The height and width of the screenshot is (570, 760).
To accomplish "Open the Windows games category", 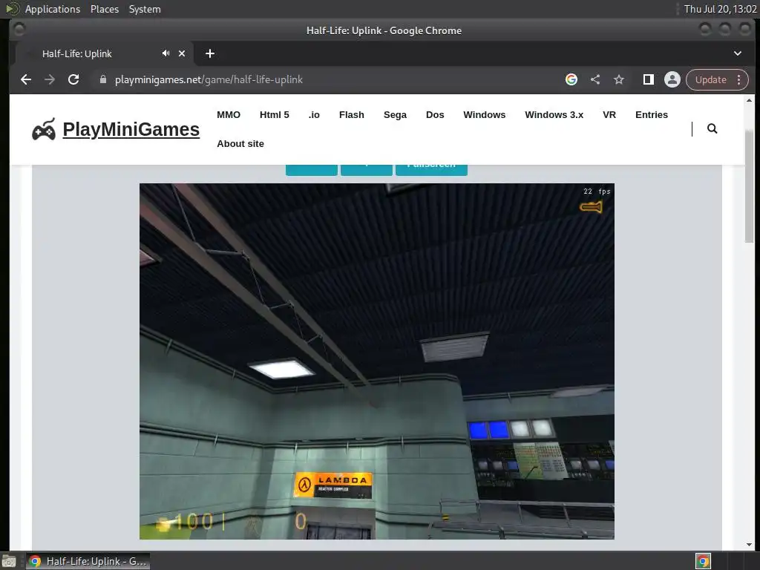I will coord(484,115).
